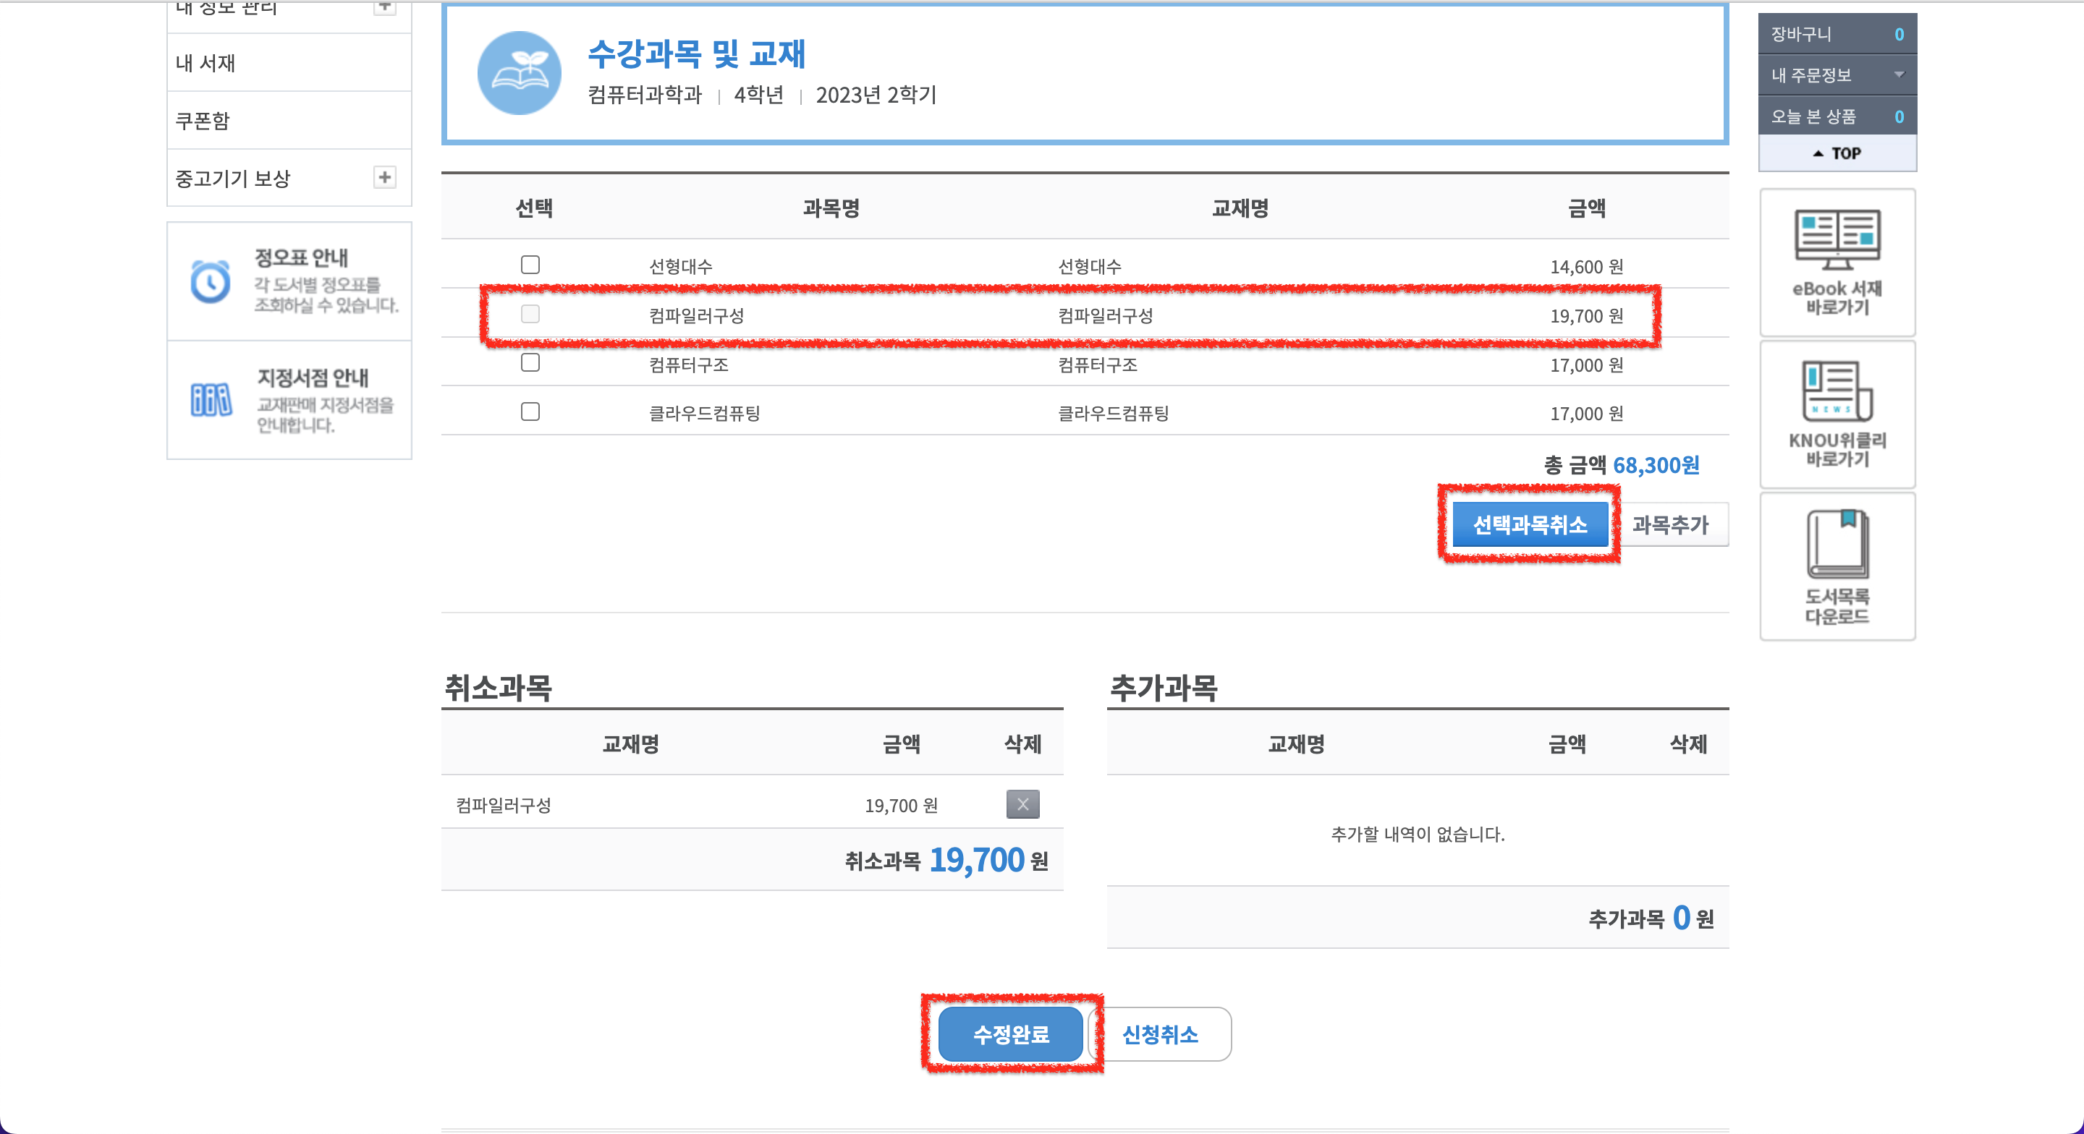Click the 지정서점 안내 books icon
2084x1134 pixels.
click(x=211, y=399)
